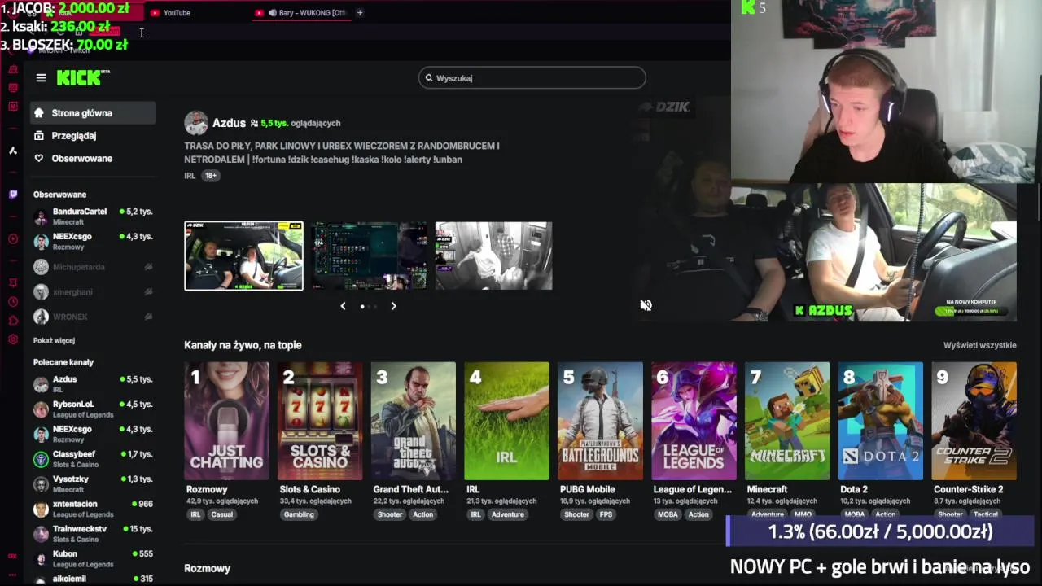
Task: Open the Grand Theft Auto category card
Action: (414, 421)
